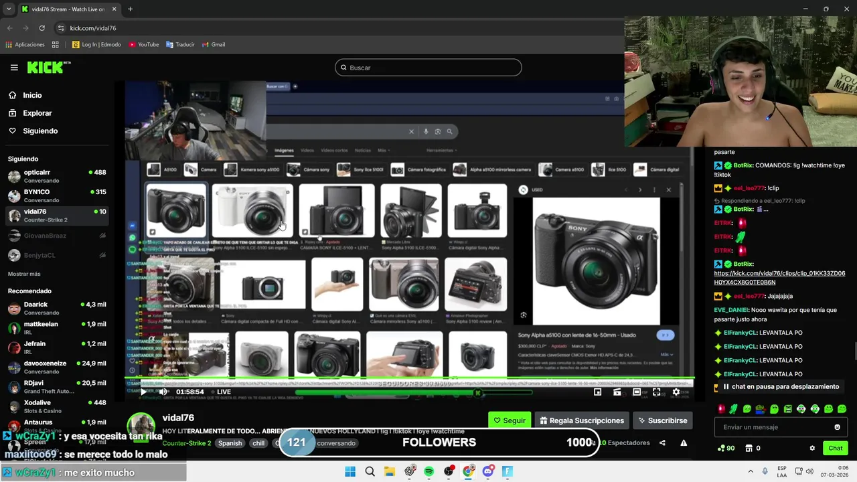Image resolution: width=857 pixels, height=482 pixels.
Task: Click the KICK logo
Action: pyautogui.click(x=48, y=67)
